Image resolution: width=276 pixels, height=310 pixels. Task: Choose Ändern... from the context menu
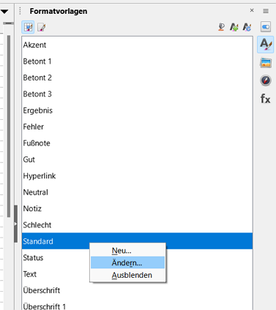127,262
